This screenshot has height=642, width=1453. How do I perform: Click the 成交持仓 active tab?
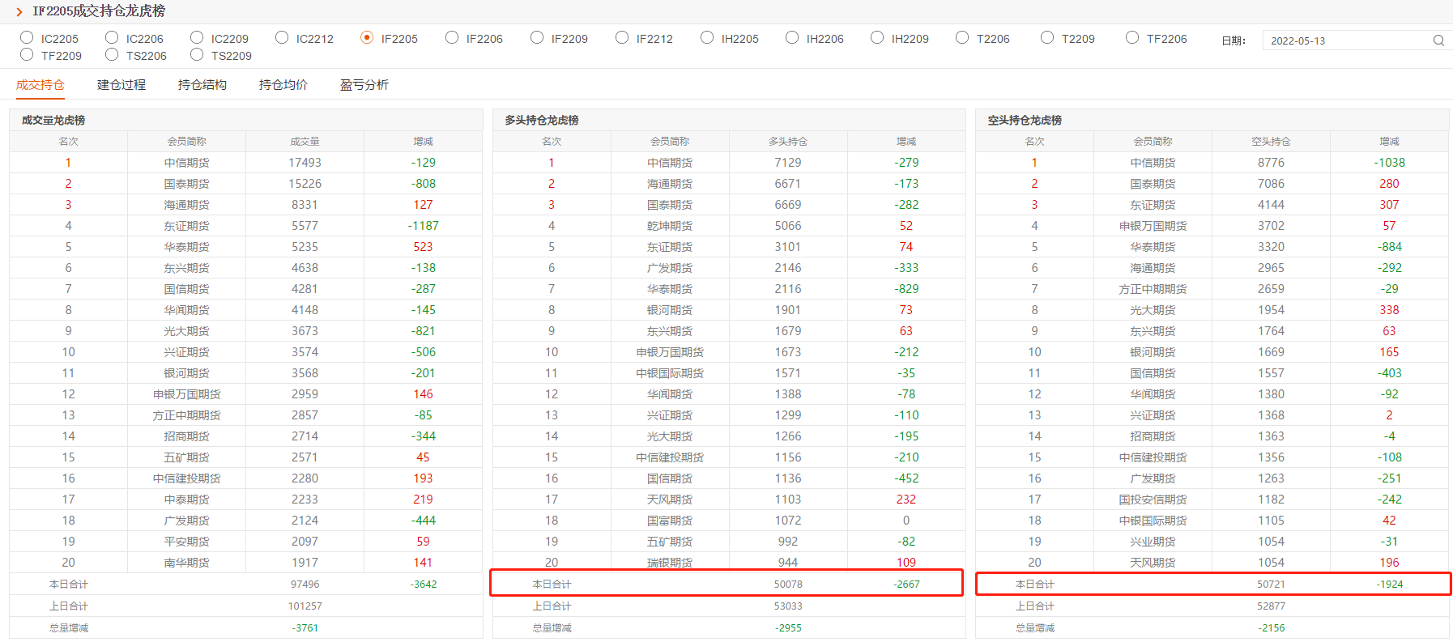tap(40, 85)
